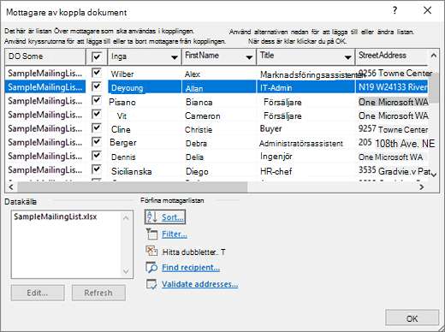
Task: Select the cell with last name Wilber
Action: (x=145, y=74)
